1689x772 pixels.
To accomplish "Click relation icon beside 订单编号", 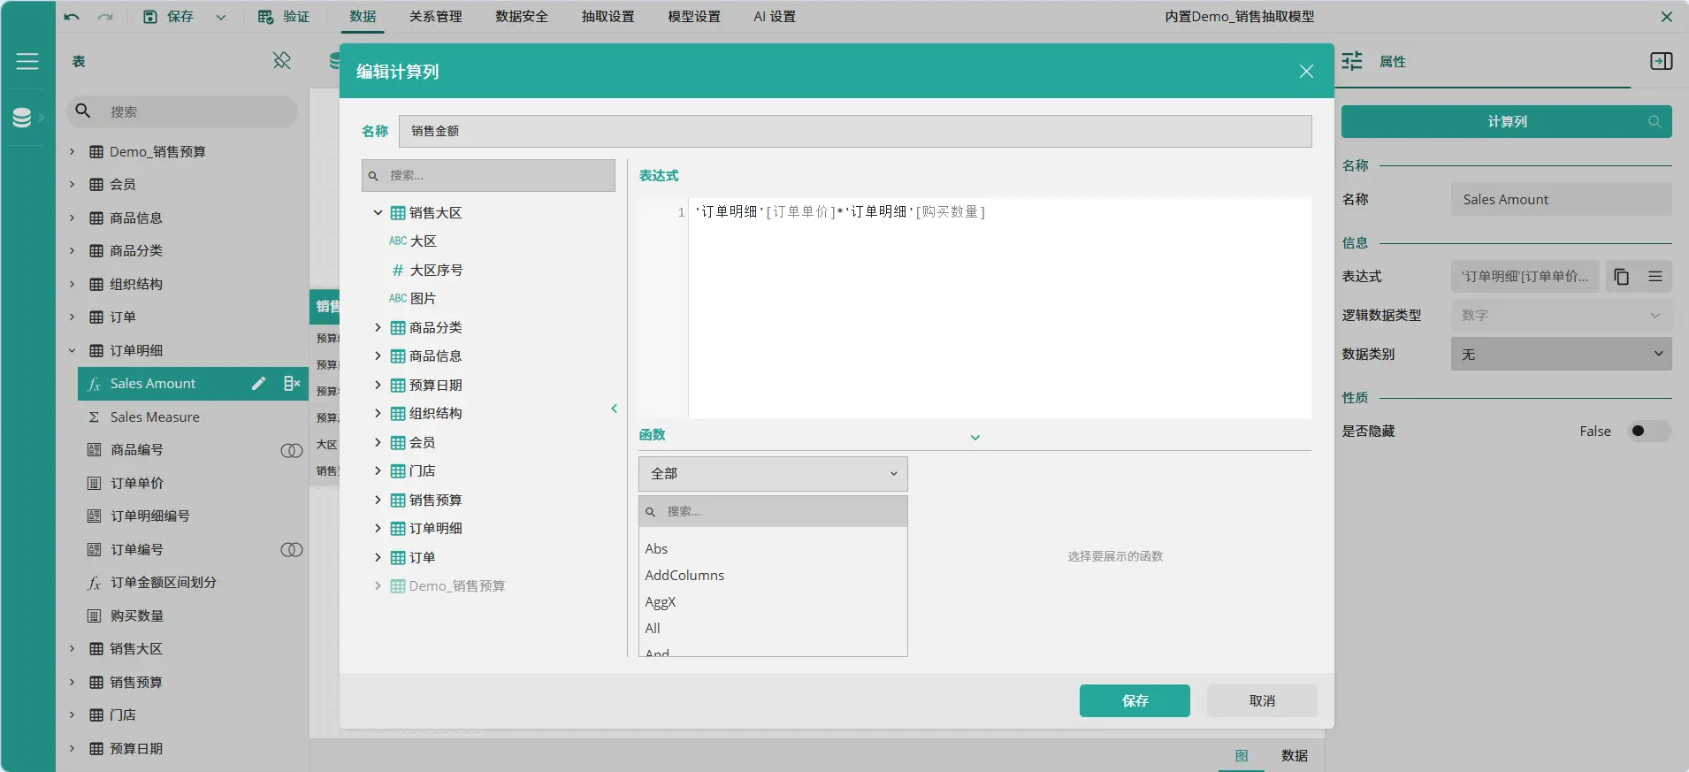I will [x=292, y=549].
